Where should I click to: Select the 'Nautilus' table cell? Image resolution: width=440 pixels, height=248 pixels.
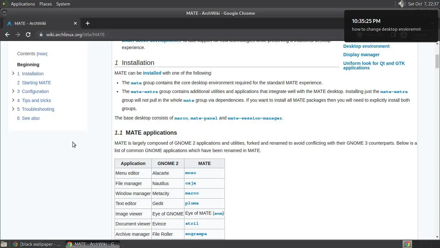coord(168,183)
